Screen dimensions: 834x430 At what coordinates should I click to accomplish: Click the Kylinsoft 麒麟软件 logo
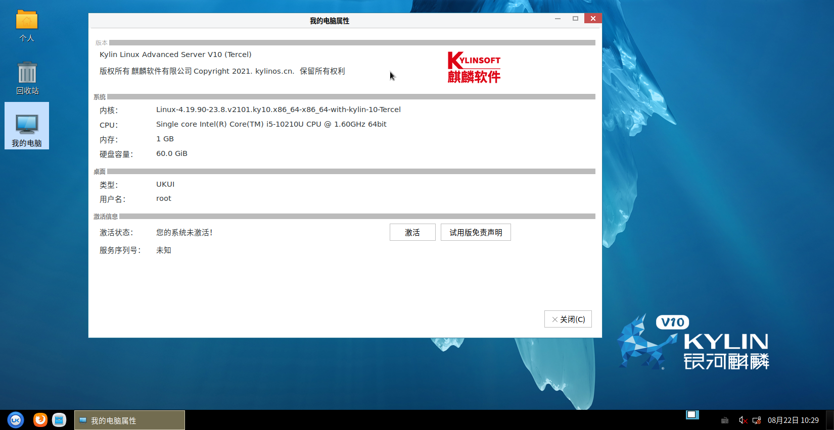point(474,67)
